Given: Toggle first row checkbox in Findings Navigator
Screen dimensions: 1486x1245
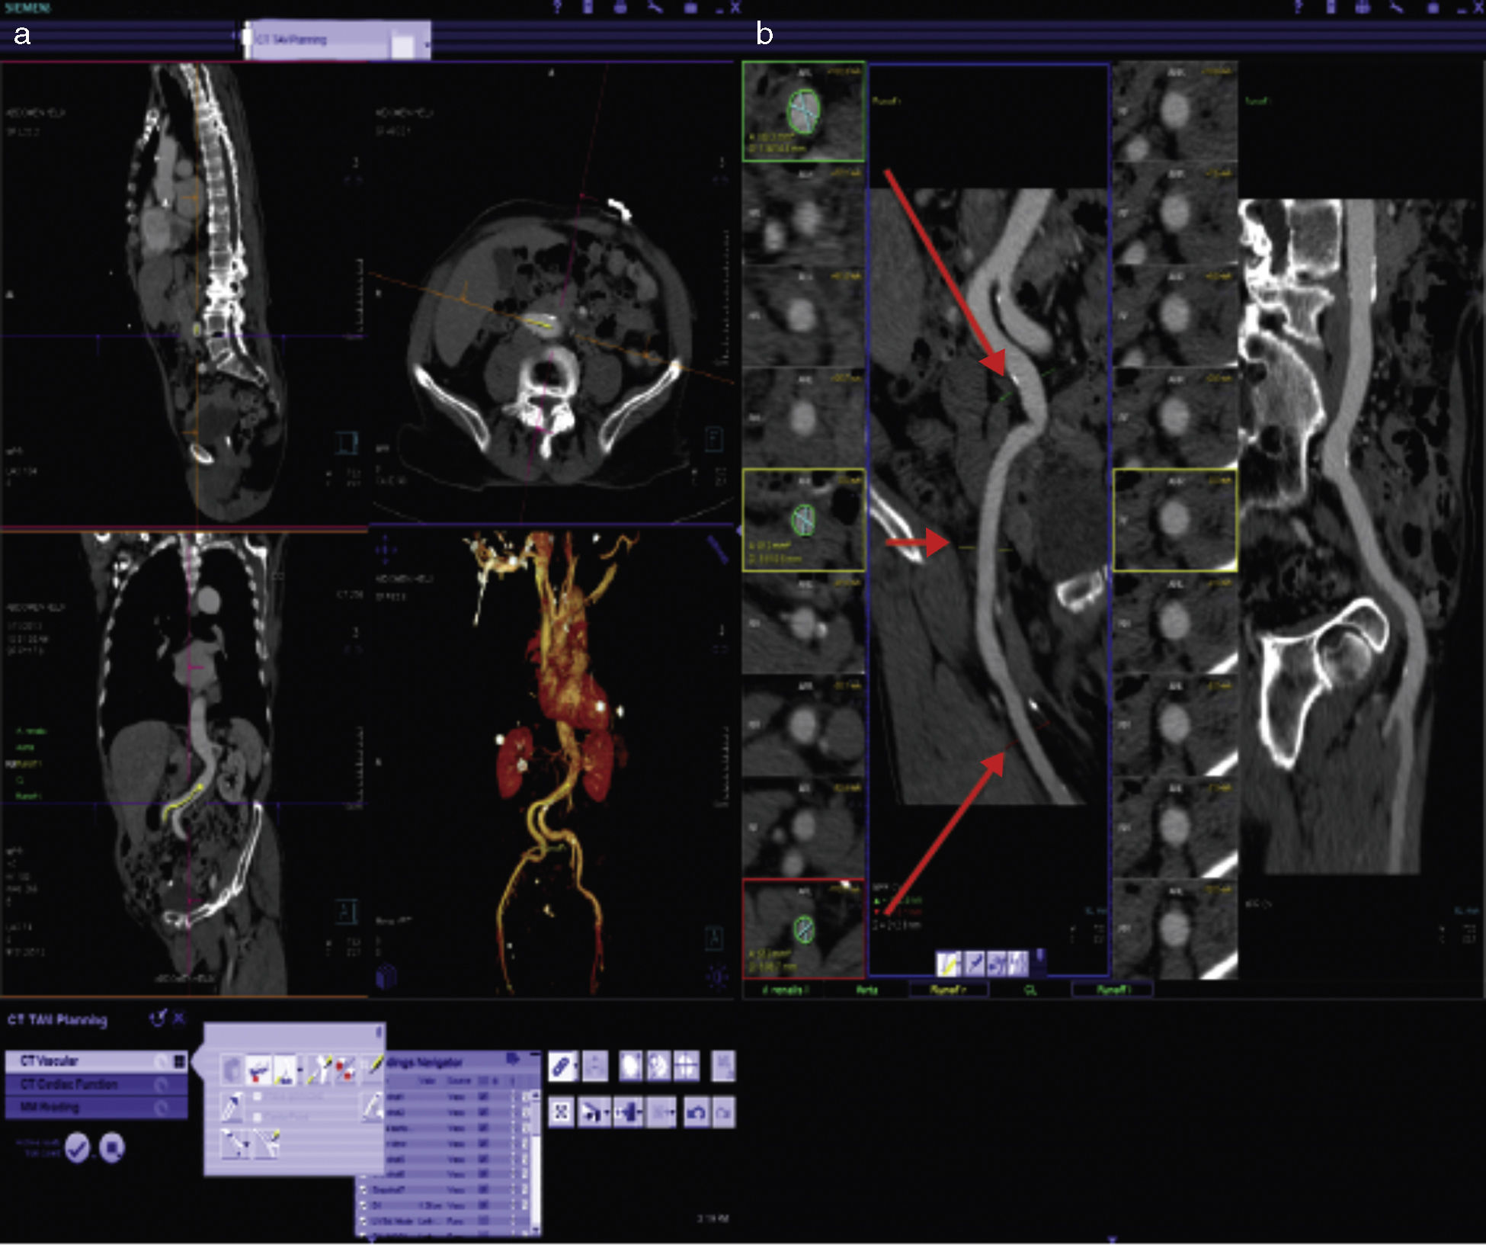Looking at the screenshot, I should point(483,1096).
